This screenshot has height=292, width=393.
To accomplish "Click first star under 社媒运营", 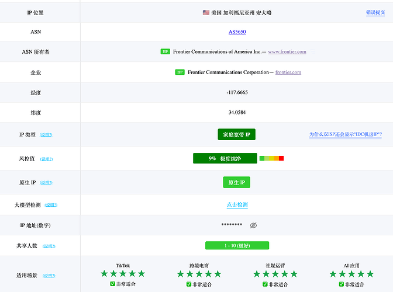I will coord(257,274).
